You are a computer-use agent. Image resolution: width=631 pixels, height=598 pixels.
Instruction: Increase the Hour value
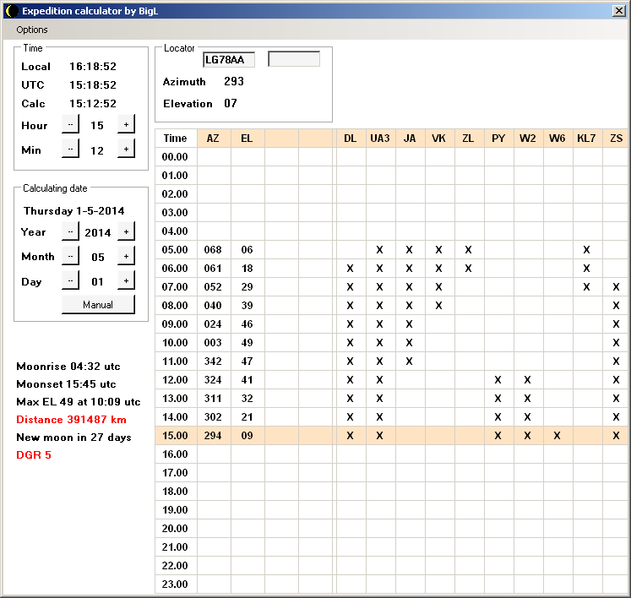click(x=126, y=125)
